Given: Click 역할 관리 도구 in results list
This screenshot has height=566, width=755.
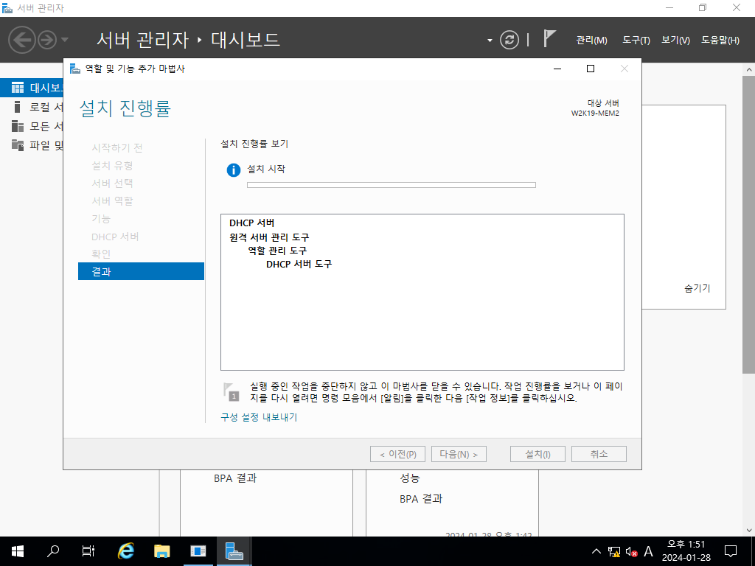Looking at the screenshot, I should 277,251.
